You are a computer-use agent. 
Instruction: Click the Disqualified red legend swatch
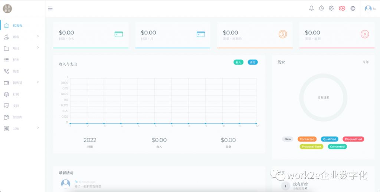(353, 139)
